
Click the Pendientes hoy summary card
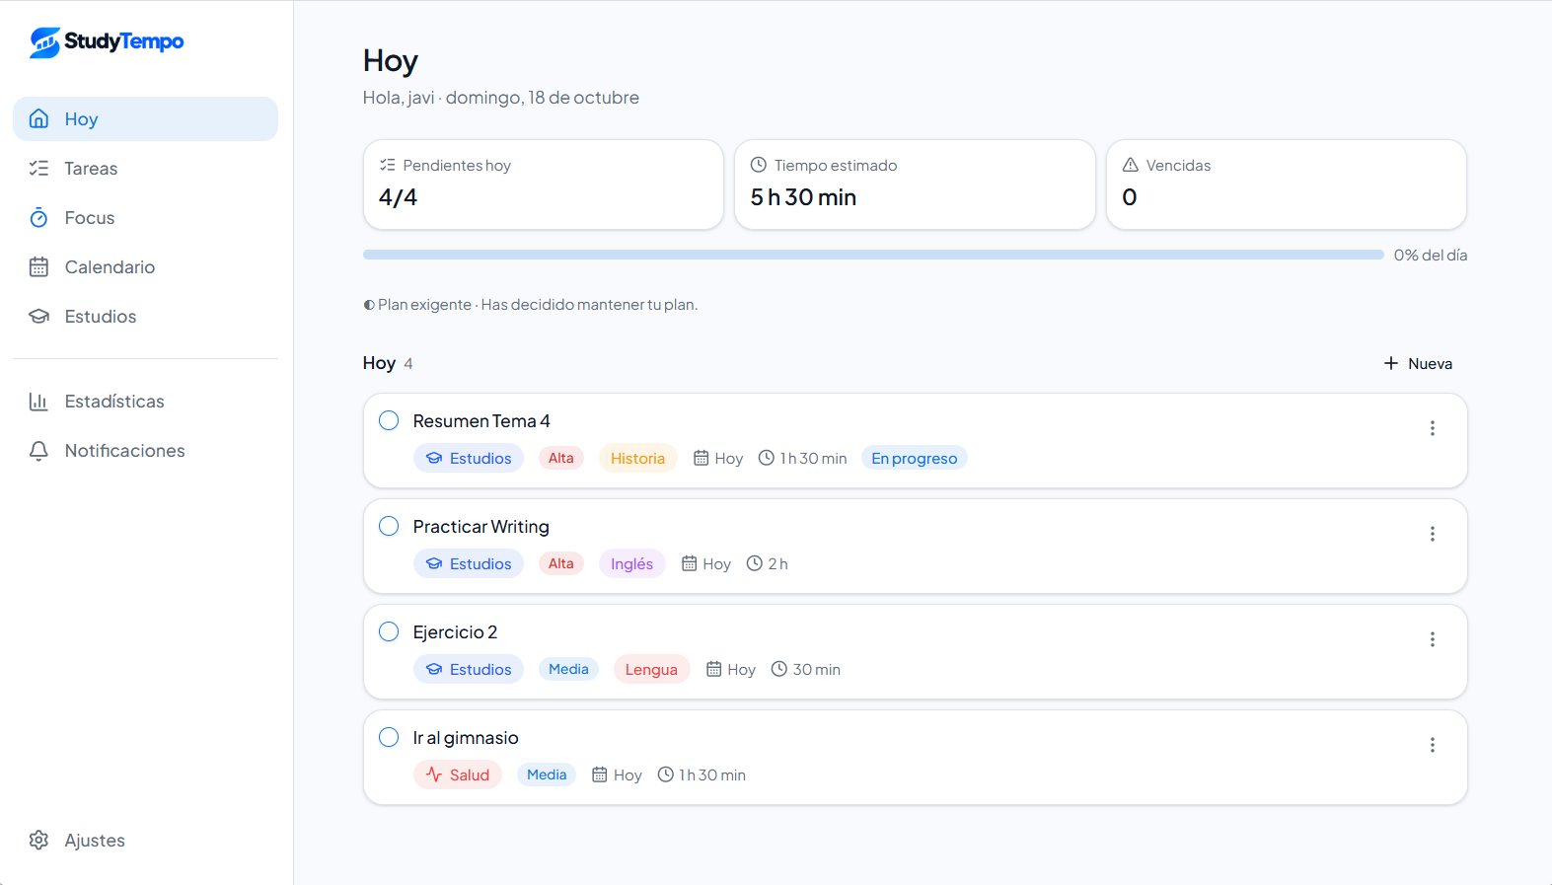544,184
